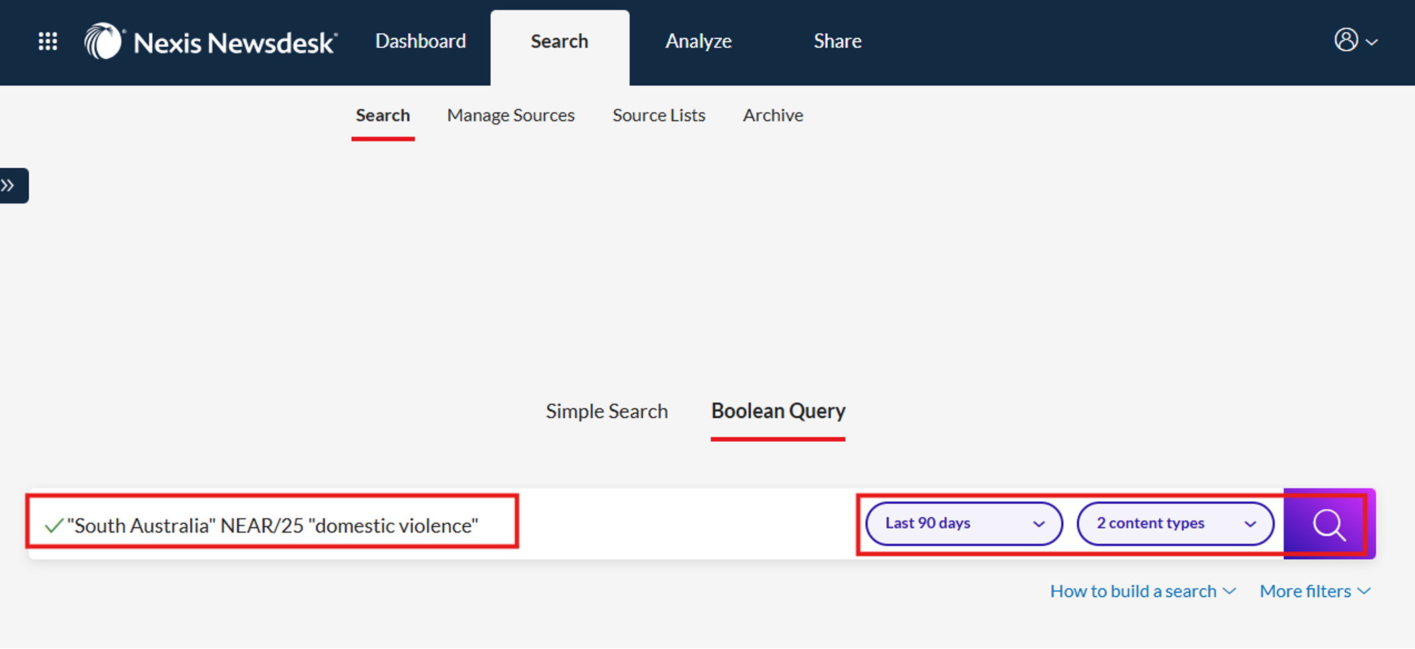
Task: Open the Analyze tab
Action: [698, 41]
